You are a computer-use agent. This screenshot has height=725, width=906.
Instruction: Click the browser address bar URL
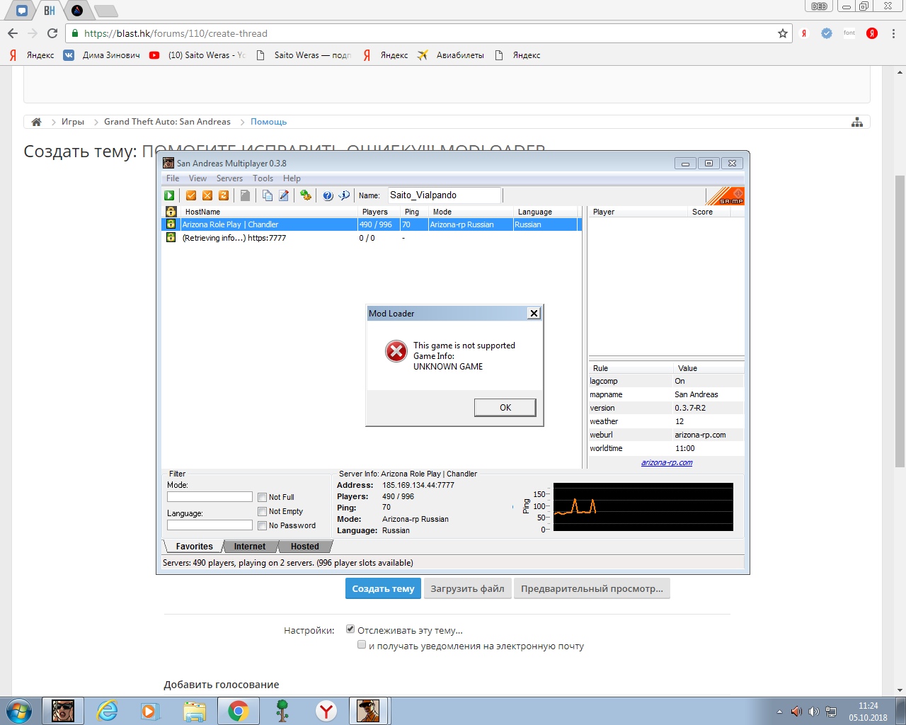pyautogui.click(x=176, y=33)
